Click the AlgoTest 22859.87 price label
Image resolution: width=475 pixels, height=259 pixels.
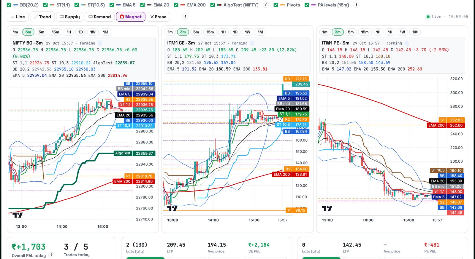[135, 153]
